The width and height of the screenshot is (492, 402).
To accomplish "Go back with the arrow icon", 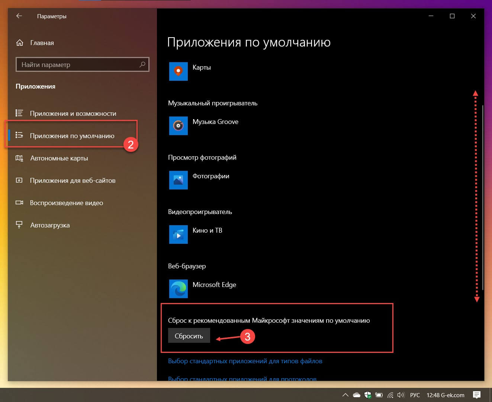I will [19, 16].
